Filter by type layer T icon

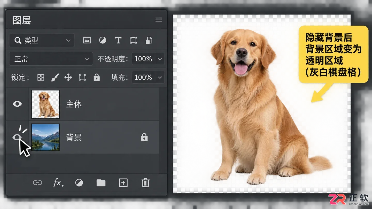(118, 40)
